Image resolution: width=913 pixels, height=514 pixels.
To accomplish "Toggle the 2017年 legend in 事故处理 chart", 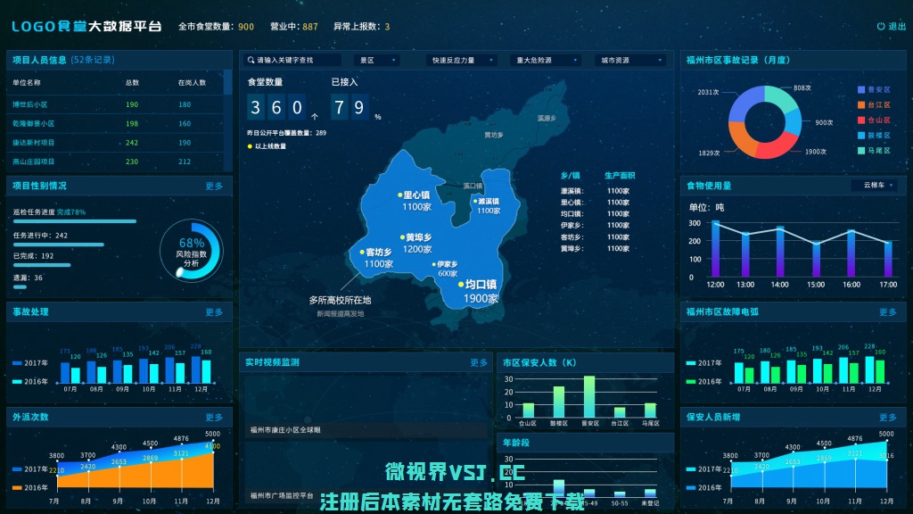I will pyautogui.click(x=30, y=363).
